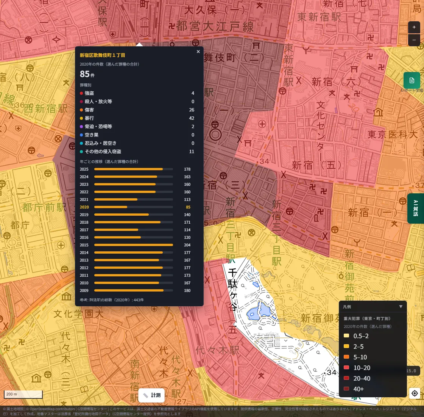Open the 国土地理院 attribution link
Screen dimensions: 424x417
13,409
